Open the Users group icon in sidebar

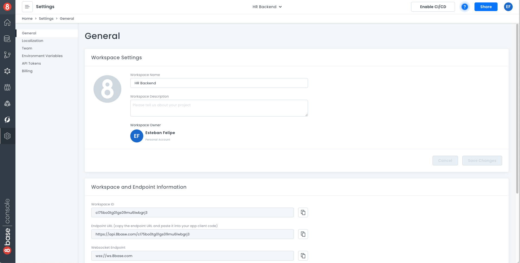click(7, 87)
